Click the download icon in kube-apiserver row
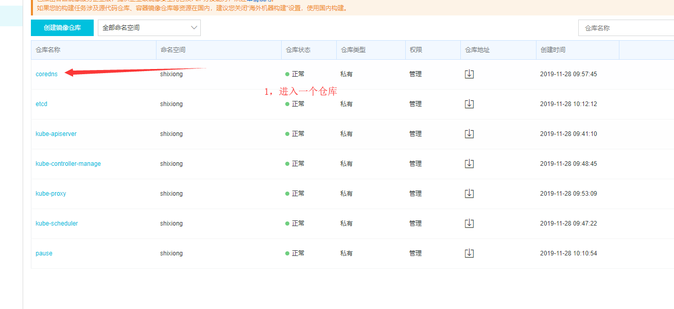 [x=469, y=133]
